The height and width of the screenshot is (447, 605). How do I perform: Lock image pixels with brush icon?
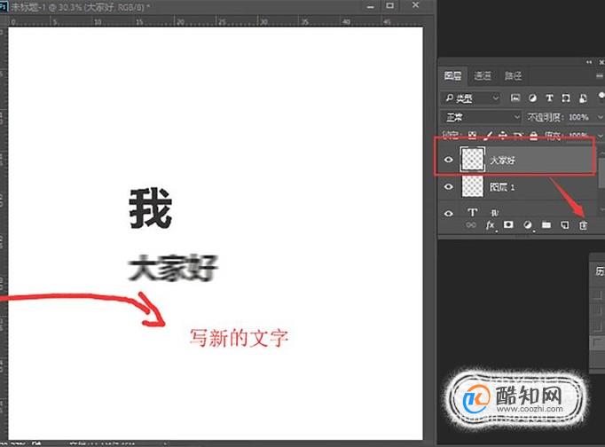pyautogui.click(x=488, y=136)
